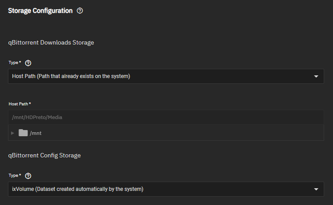Expand the /mnt directory tree triangle
333x205 pixels.
click(x=12, y=133)
